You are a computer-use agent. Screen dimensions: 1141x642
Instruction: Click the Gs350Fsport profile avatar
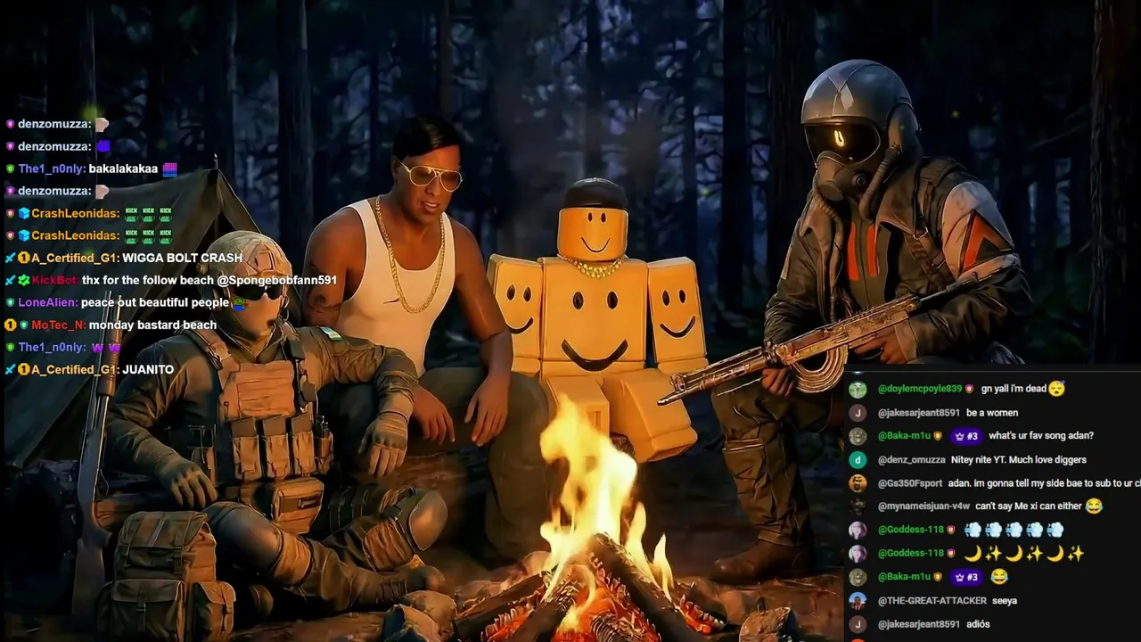coord(858,483)
